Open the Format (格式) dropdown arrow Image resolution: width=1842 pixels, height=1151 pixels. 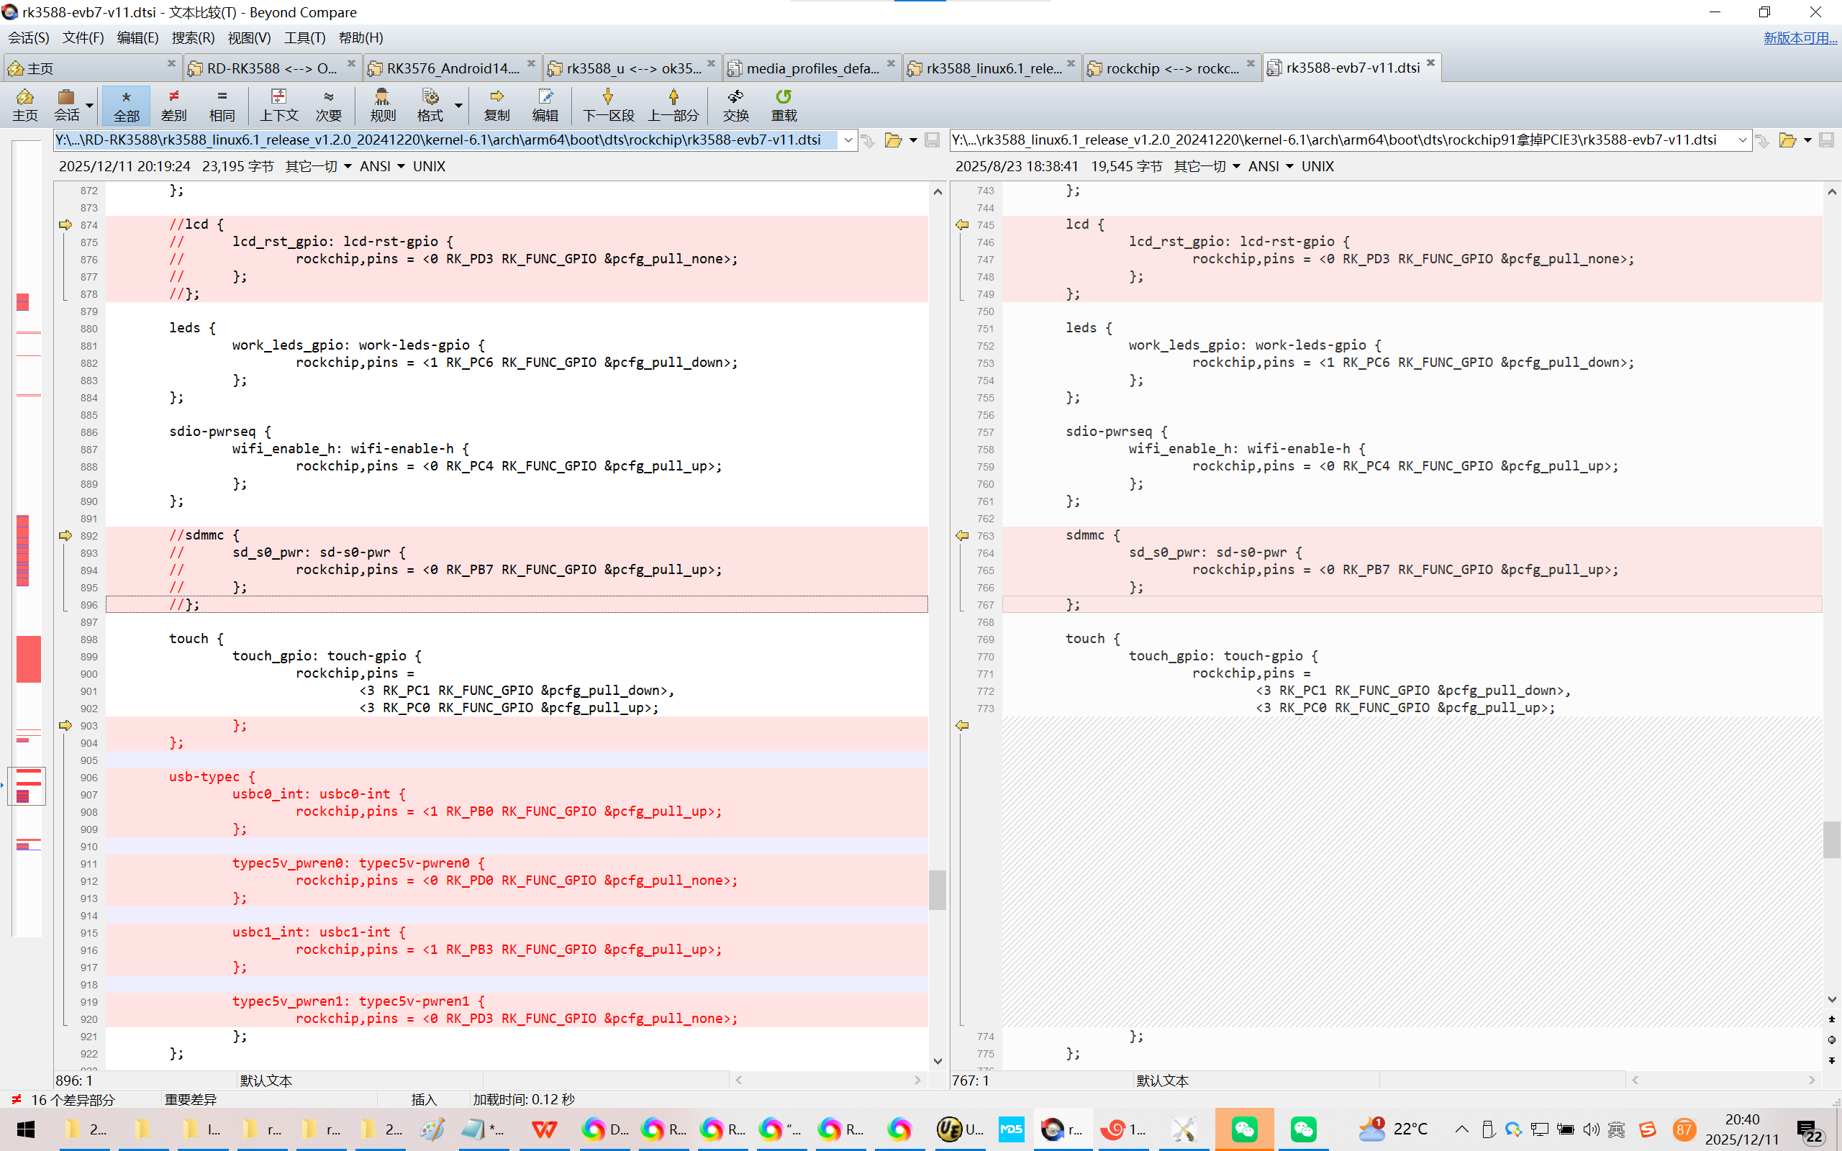coord(458,104)
